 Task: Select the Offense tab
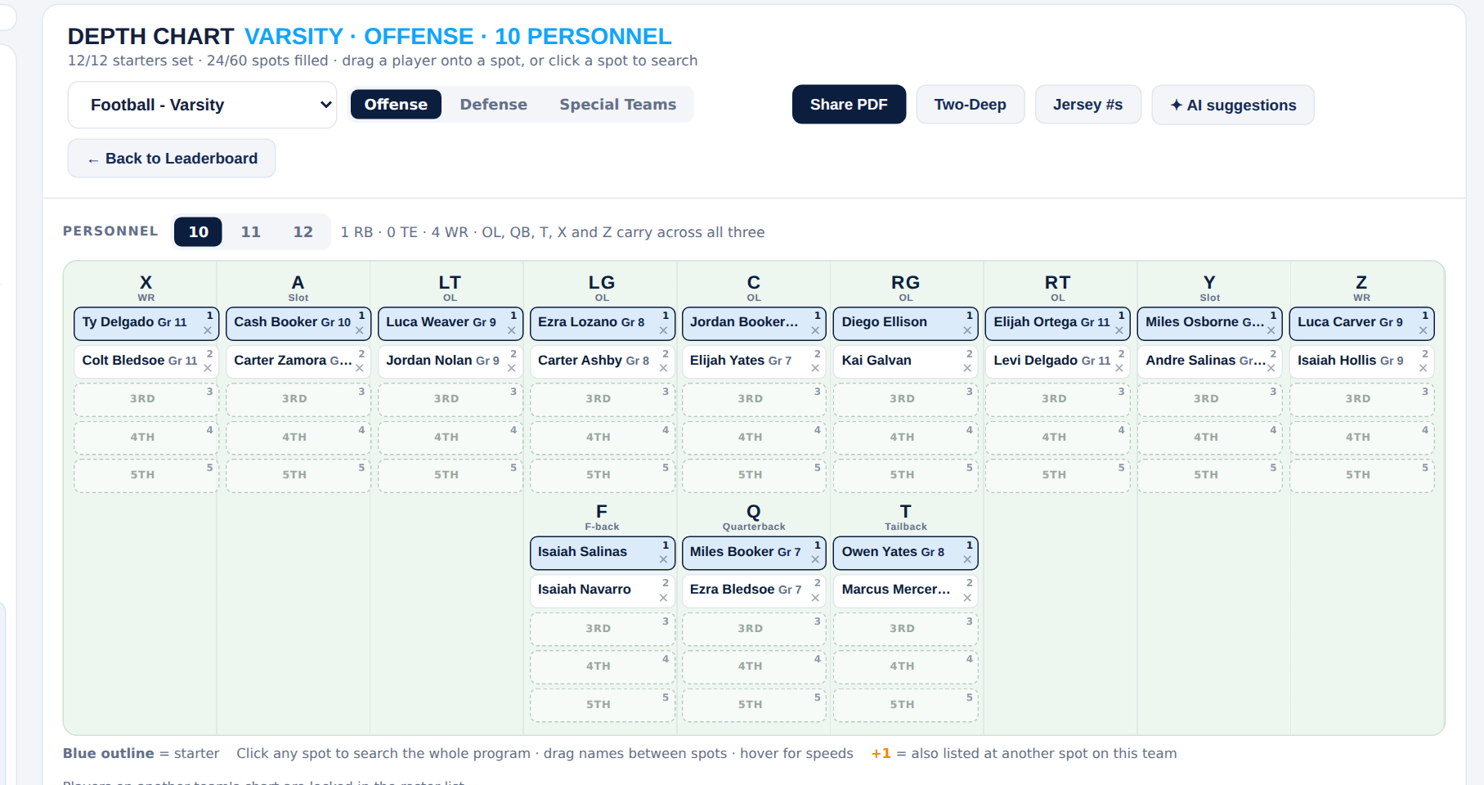[x=396, y=105]
